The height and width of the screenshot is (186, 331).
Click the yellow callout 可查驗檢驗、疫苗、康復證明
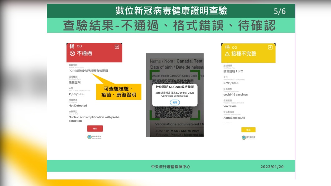click(119, 92)
